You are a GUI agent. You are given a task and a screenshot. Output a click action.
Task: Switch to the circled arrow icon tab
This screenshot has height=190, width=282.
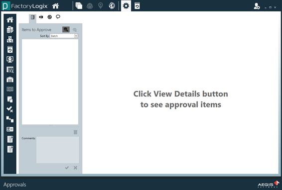coord(49,17)
